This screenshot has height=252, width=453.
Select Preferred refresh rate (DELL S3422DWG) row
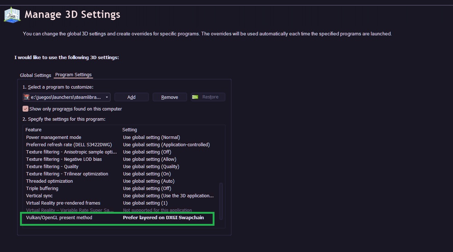[x=69, y=145]
